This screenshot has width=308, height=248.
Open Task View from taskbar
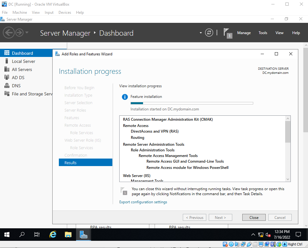point(37,235)
